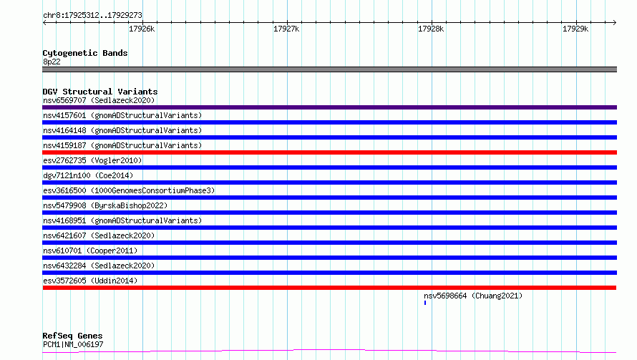Click the nsv4168951 gnomAD variant label
The image size is (637, 360).
pos(122,220)
